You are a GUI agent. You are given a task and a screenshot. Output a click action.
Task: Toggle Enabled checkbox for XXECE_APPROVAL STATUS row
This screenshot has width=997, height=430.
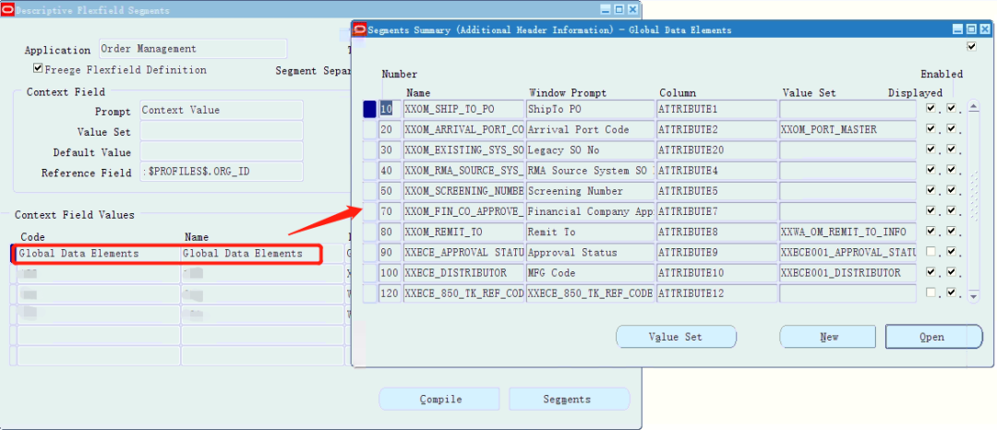click(951, 252)
